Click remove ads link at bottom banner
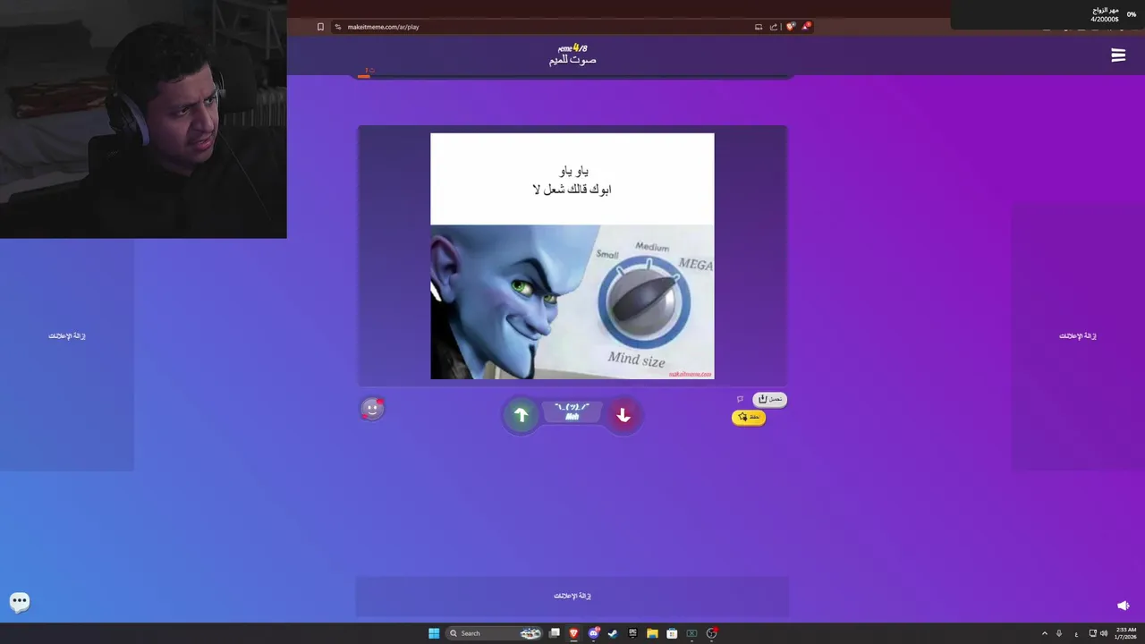1145x644 pixels. click(572, 596)
